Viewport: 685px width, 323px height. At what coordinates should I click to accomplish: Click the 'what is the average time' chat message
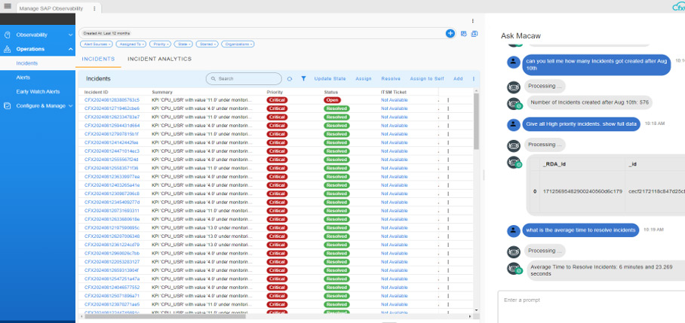581,230
